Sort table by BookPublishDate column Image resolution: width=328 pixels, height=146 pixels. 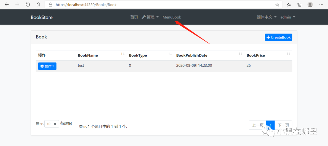click(209, 56)
